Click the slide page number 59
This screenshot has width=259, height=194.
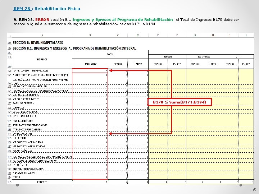254,190
